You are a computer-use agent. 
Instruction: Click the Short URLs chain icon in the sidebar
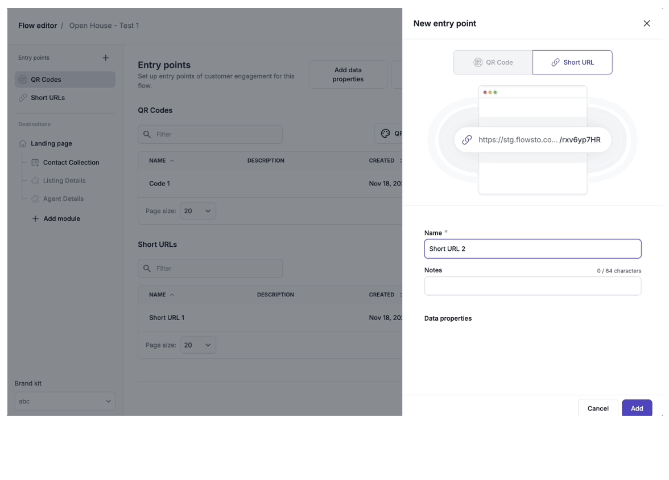coord(23,98)
